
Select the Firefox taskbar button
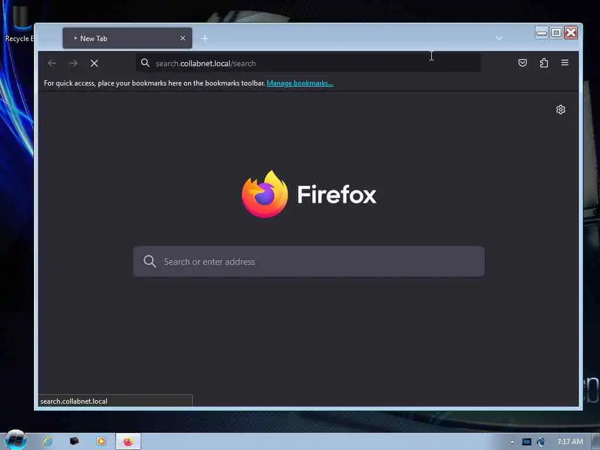(128, 442)
